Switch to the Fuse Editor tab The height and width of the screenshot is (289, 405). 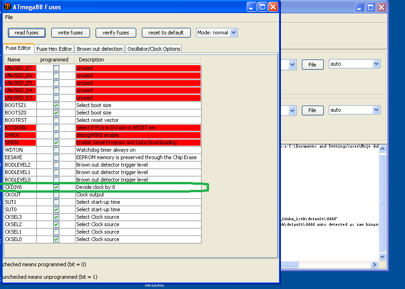point(18,48)
